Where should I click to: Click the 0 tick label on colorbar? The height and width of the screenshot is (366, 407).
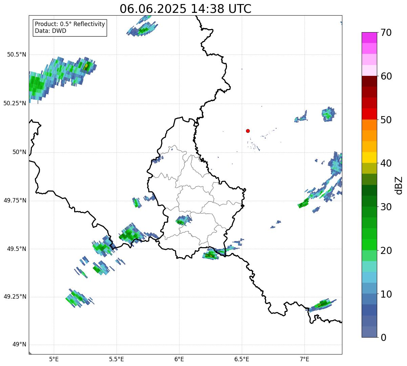click(x=383, y=338)
